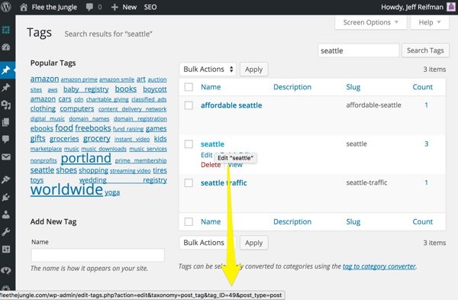Sort by Slug in table header
458x300 pixels.
pos(353,87)
